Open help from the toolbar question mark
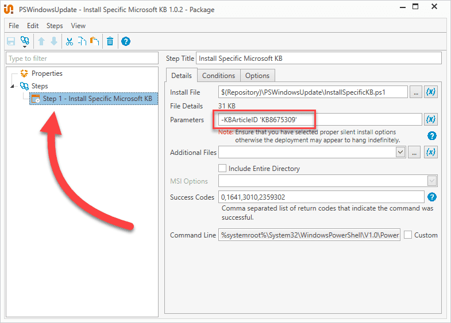Viewport: 451px width, 323px height. (126, 41)
